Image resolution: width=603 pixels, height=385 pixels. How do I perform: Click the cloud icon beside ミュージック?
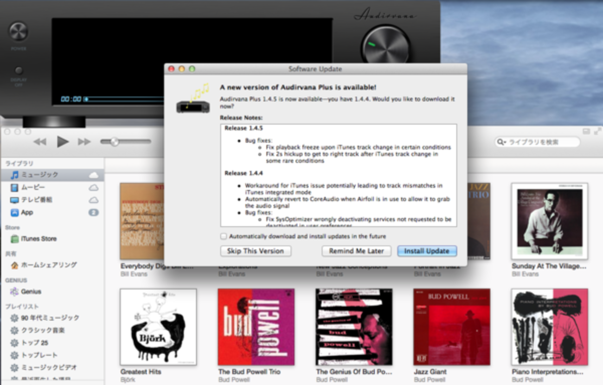click(94, 175)
